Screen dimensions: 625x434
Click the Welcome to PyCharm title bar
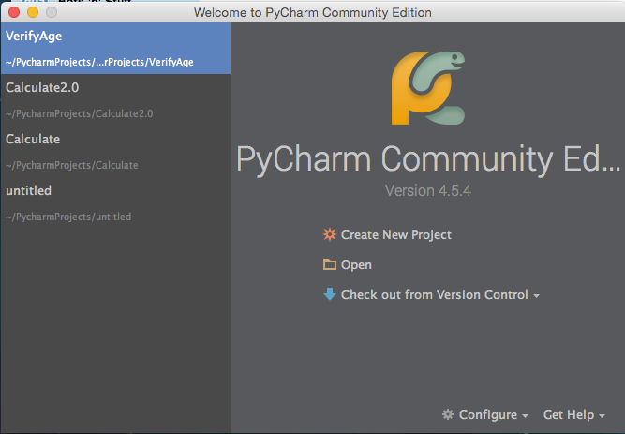tap(313, 12)
